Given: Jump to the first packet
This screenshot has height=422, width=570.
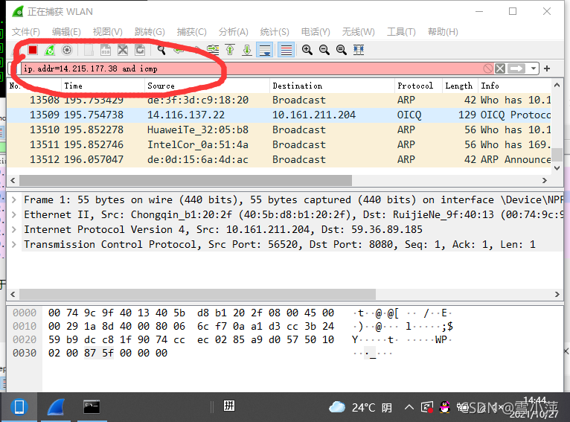Looking at the screenshot, I should [x=230, y=50].
